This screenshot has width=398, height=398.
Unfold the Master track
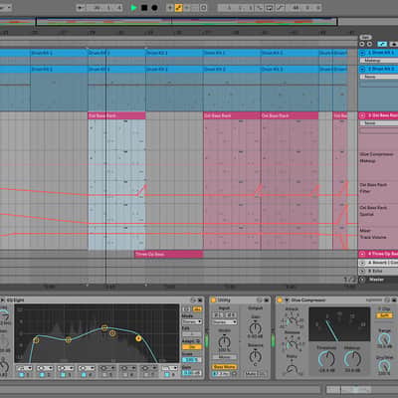tap(362, 280)
